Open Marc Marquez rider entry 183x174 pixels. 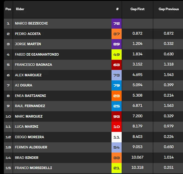click(x=29, y=116)
